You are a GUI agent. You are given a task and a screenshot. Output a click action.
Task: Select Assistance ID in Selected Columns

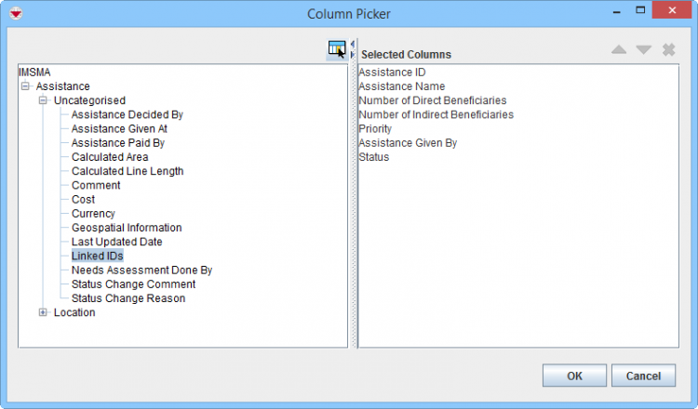392,73
